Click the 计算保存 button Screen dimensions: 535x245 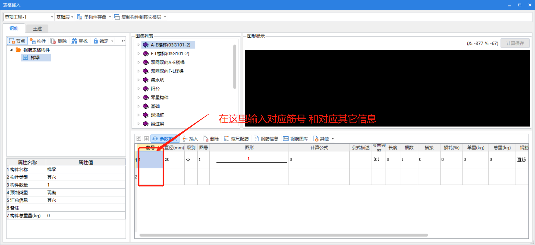pos(515,43)
